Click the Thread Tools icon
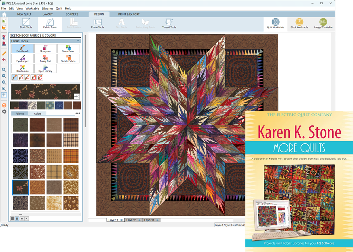This screenshot has height=252, width=353. 169,24
